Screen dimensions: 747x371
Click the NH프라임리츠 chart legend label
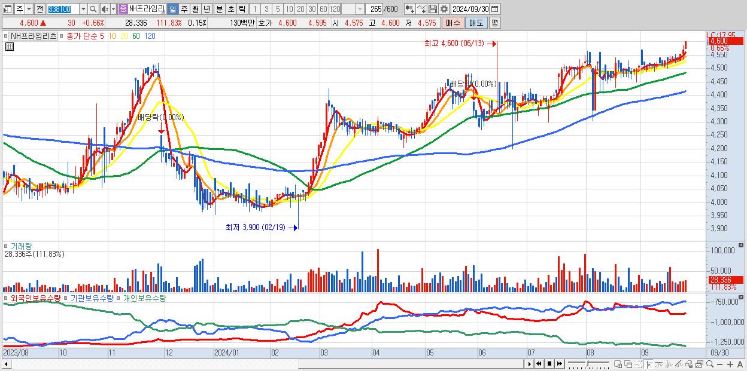pos(33,36)
